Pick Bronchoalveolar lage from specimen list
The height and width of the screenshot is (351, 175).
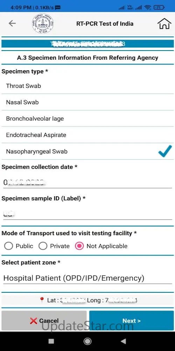[87, 118]
